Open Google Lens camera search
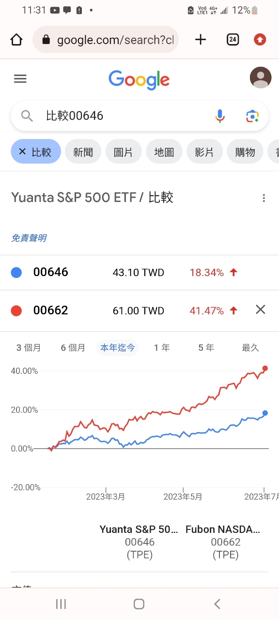 click(x=252, y=116)
